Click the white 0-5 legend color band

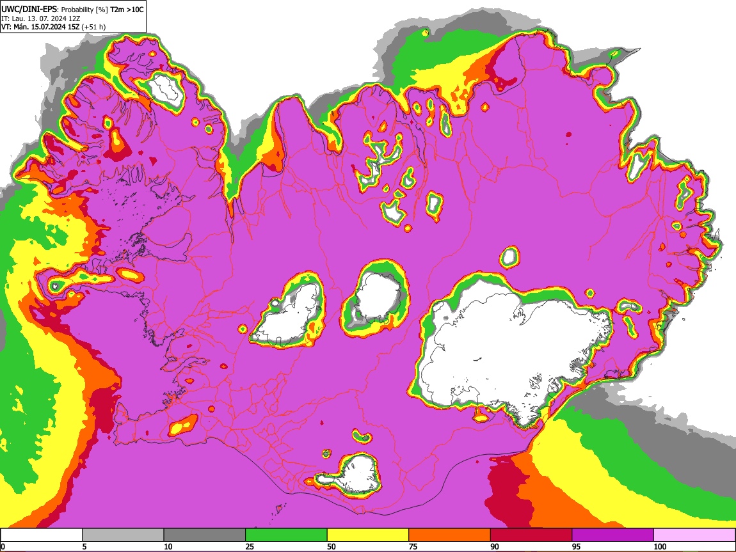pyautogui.click(x=42, y=535)
